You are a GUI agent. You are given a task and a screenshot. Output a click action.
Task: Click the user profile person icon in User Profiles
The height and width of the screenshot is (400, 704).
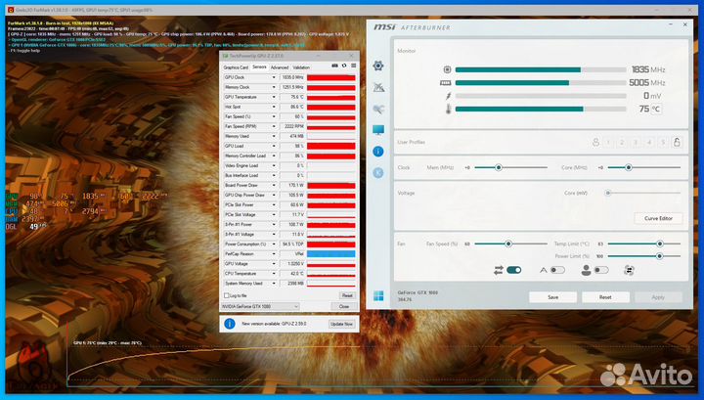pos(595,143)
